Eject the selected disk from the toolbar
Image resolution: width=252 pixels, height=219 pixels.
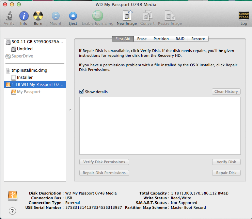tap(73, 16)
